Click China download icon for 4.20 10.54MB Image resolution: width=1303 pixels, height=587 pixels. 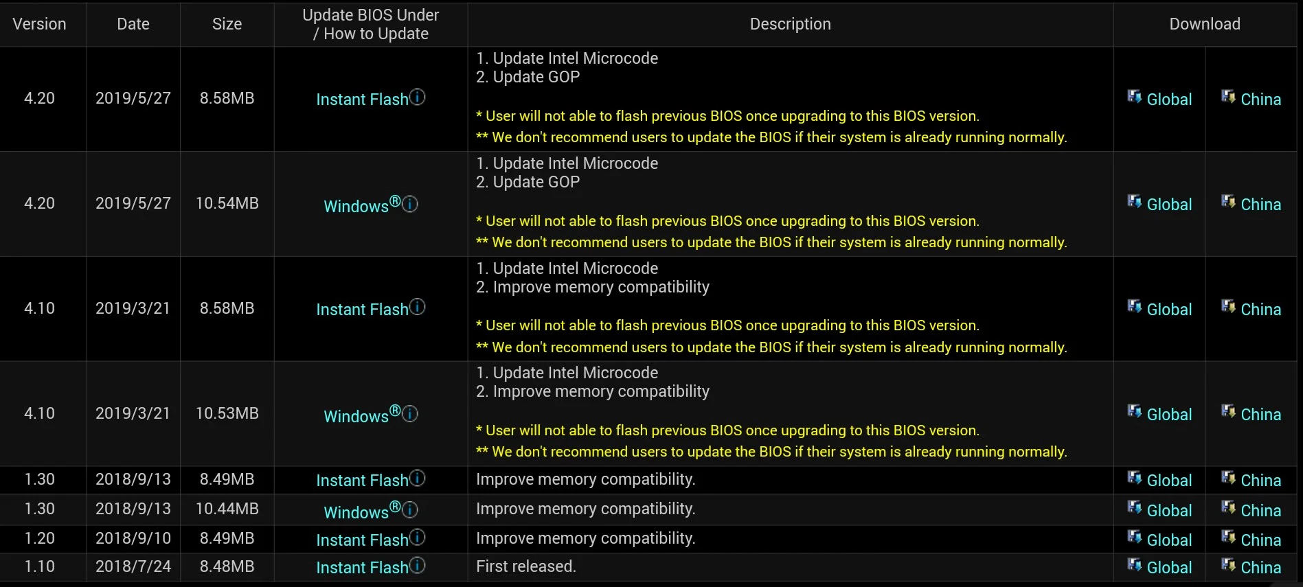(x=1228, y=201)
